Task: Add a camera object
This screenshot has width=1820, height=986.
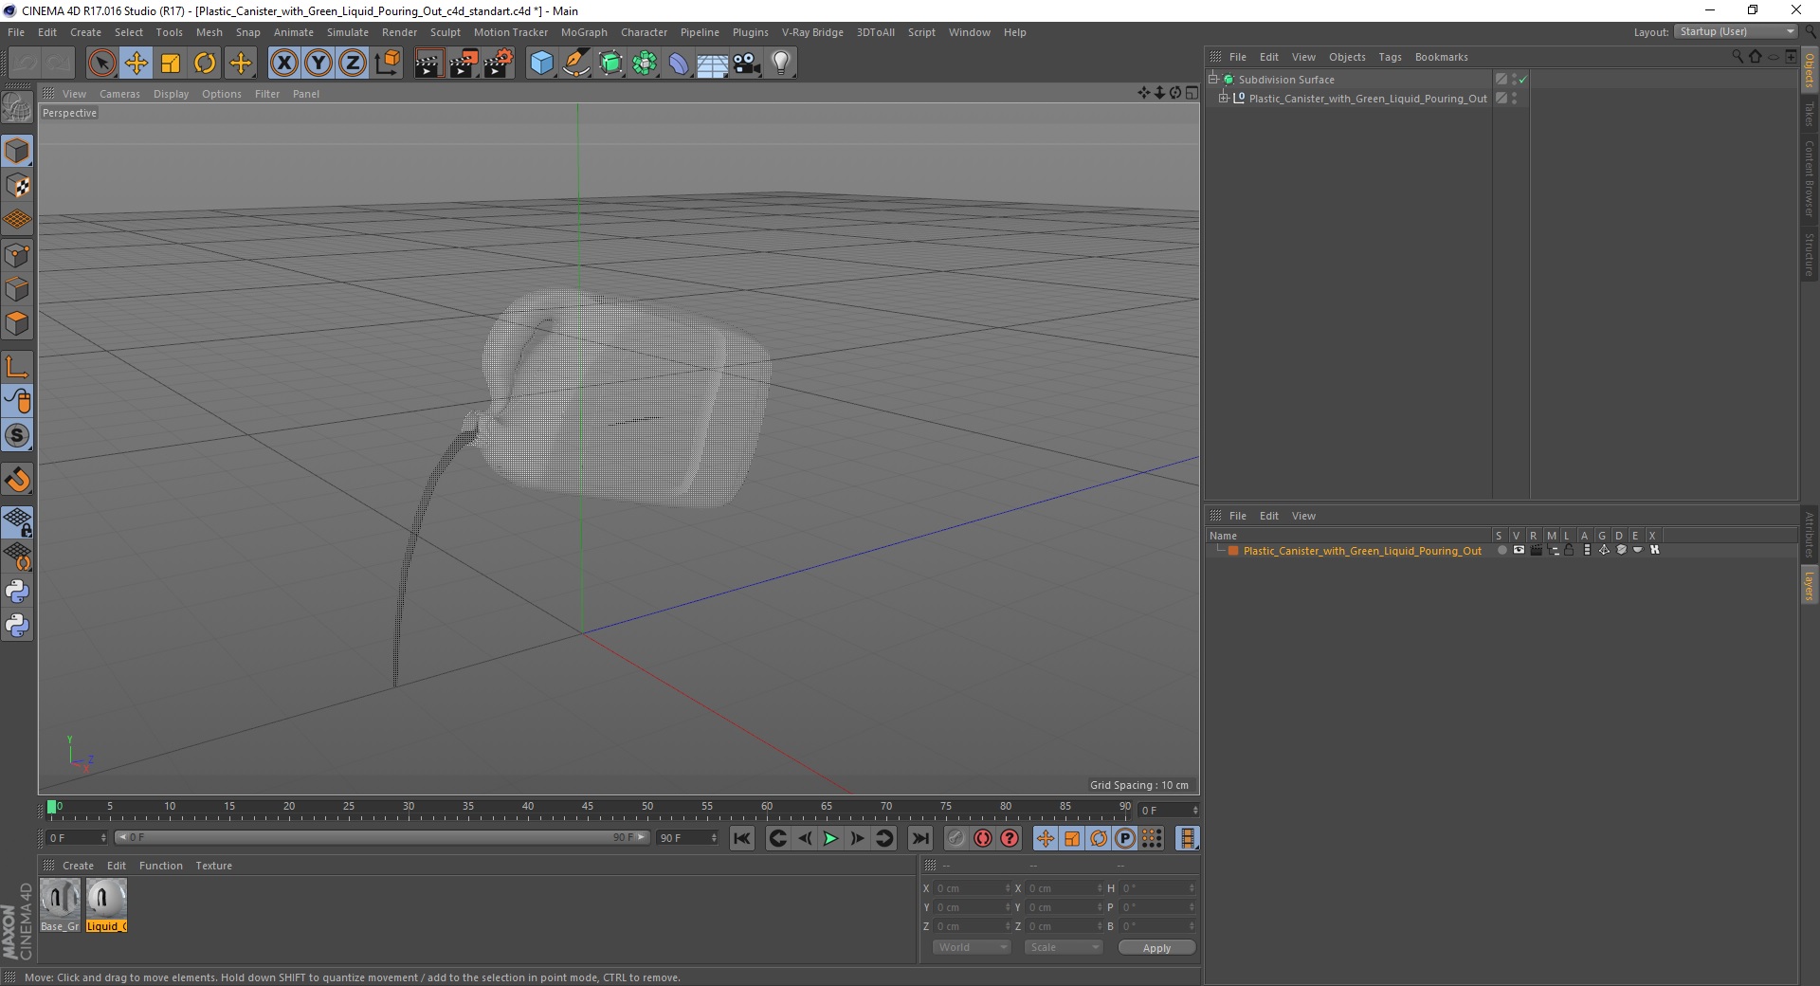Action: 747,64
